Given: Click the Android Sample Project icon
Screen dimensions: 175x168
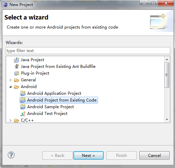Looking at the screenshot, I should (x=23, y=107).
